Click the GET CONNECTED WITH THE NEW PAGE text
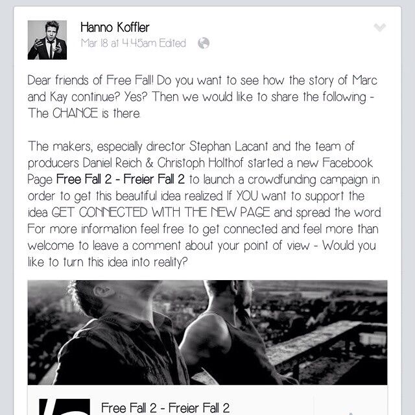The height and width of the screenshot is (415, 415). pos(161,212)
